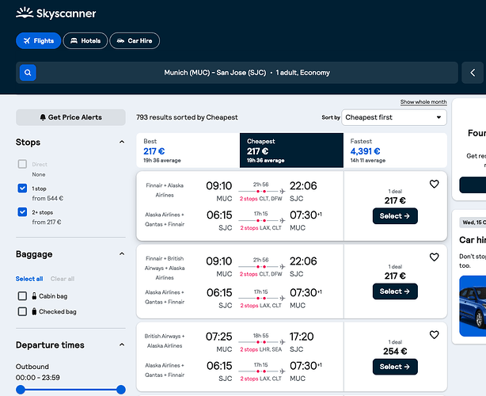This screenshot has width=486, height=396.
Task: Select the 254 € British Airways deal
Action: [395, 367]
